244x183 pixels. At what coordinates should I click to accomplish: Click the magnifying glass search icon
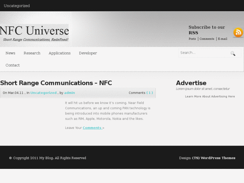(233, 53)
